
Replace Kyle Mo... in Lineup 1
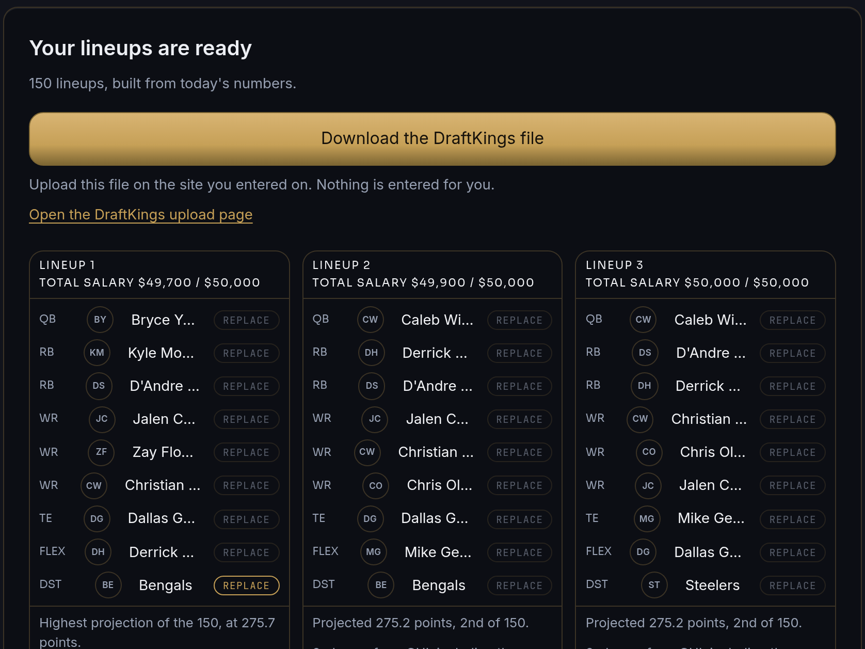246,353
